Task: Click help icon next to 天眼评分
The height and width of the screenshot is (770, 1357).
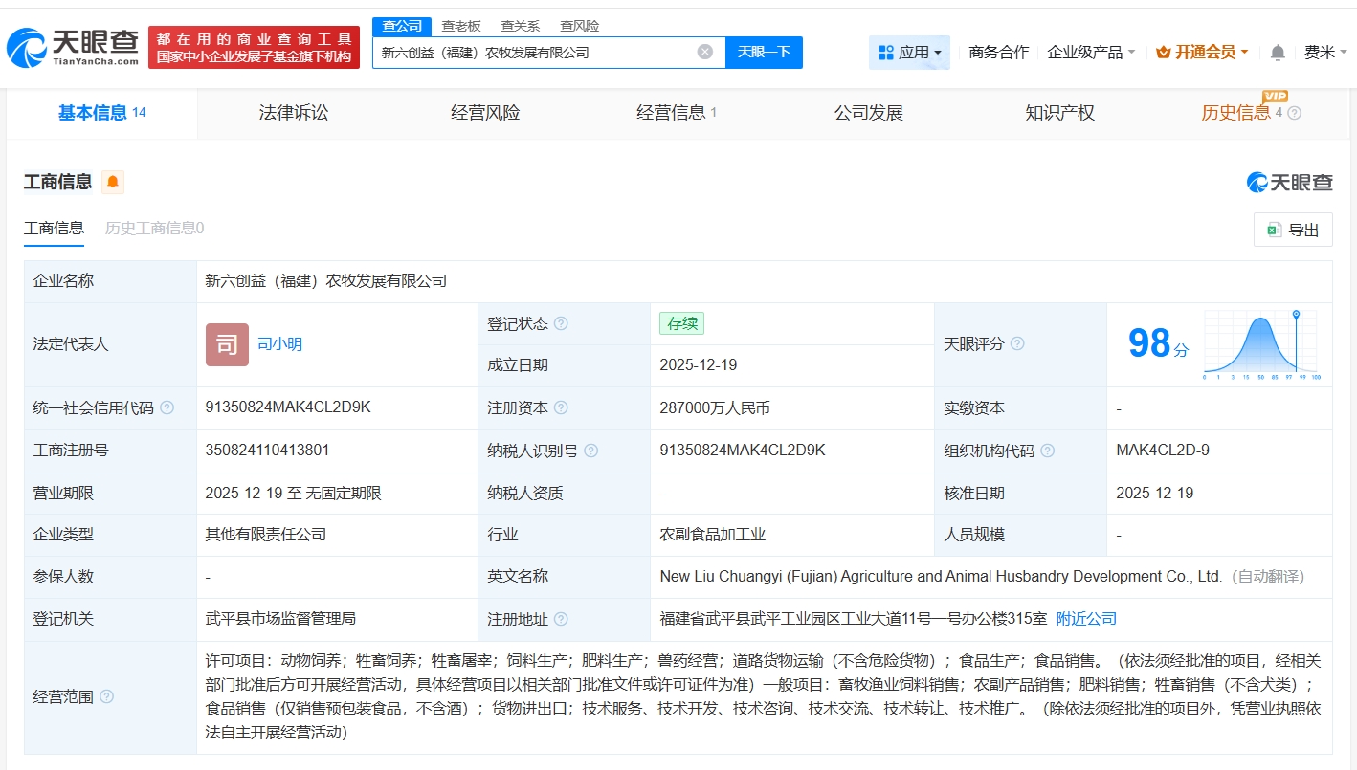Action: (x=1017, y=343)
